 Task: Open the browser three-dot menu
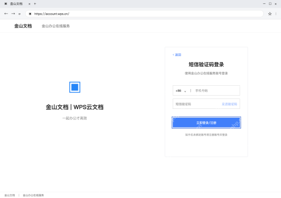(x=276, y=14)
